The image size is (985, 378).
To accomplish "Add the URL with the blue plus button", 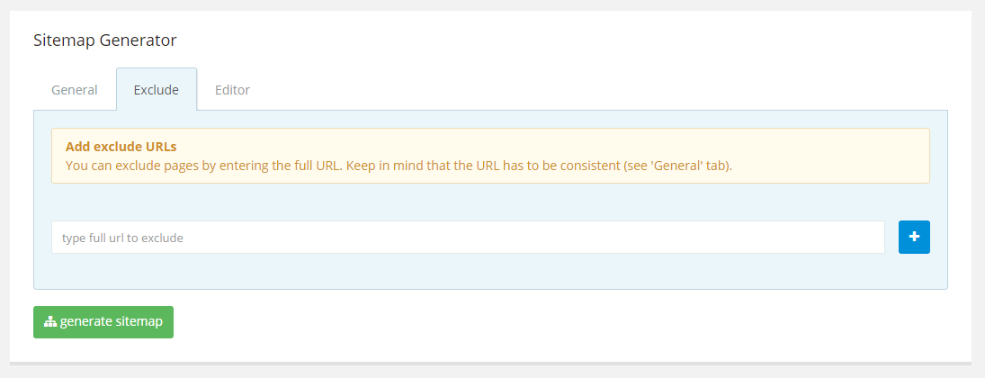I will (914, 237).
